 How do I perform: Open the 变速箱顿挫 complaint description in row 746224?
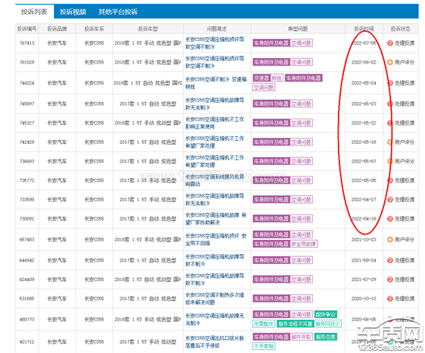click(x=216, y=83)
